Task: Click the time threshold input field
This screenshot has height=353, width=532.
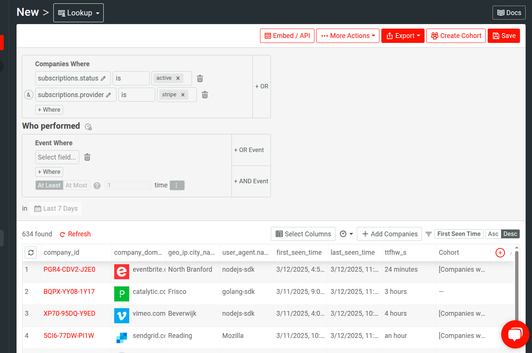Action: 128,185
